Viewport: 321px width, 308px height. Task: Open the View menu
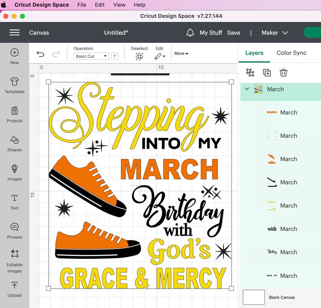119,5
